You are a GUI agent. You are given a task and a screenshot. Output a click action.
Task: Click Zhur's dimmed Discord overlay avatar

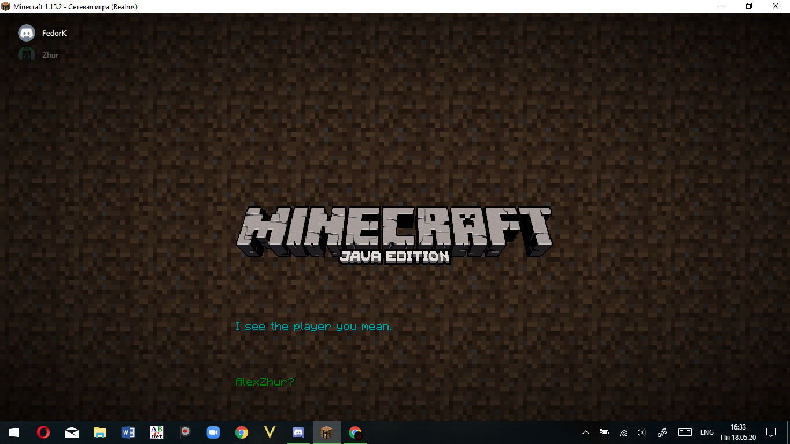27,55
